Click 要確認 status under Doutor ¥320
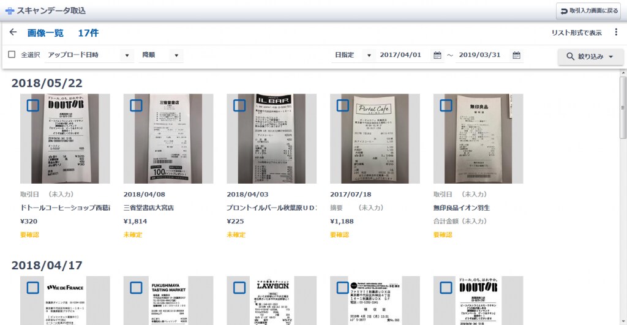 coord(29,234)
